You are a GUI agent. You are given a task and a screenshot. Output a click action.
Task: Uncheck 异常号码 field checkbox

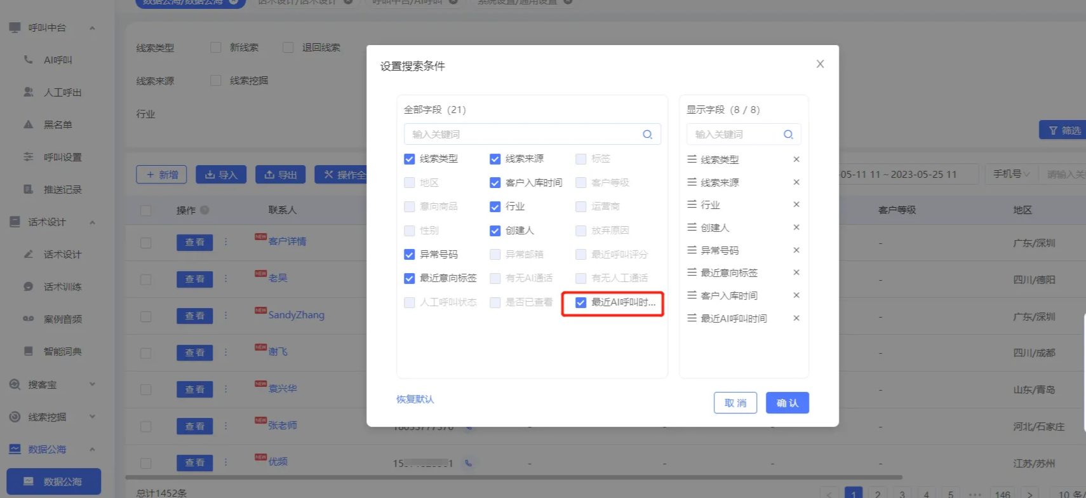tap(410, 254)
